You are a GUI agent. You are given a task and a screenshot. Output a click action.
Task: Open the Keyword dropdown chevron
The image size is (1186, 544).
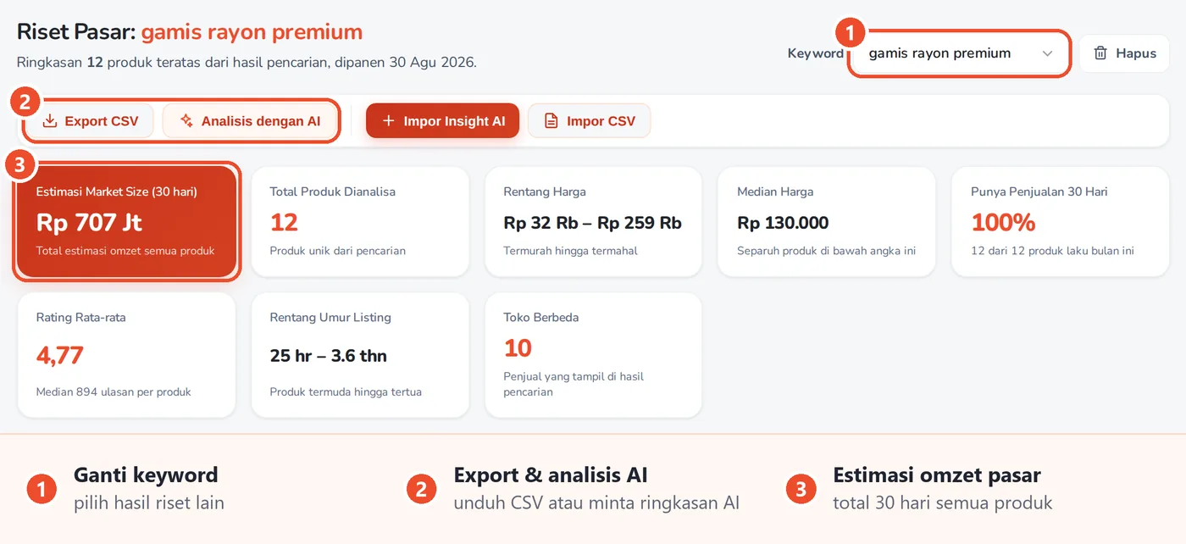pos(1047,53)
